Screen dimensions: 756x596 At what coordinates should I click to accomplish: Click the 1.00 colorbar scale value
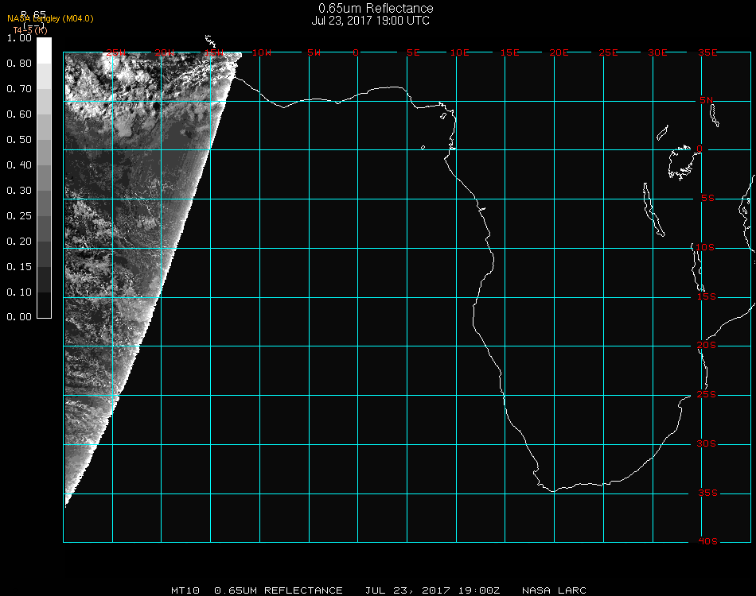[19, 38]
